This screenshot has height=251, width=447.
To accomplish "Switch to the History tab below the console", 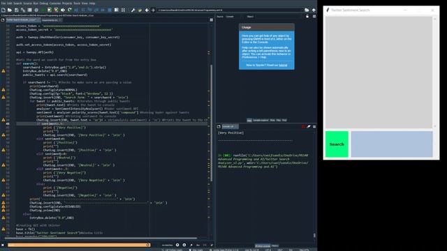I will point(275,246).
